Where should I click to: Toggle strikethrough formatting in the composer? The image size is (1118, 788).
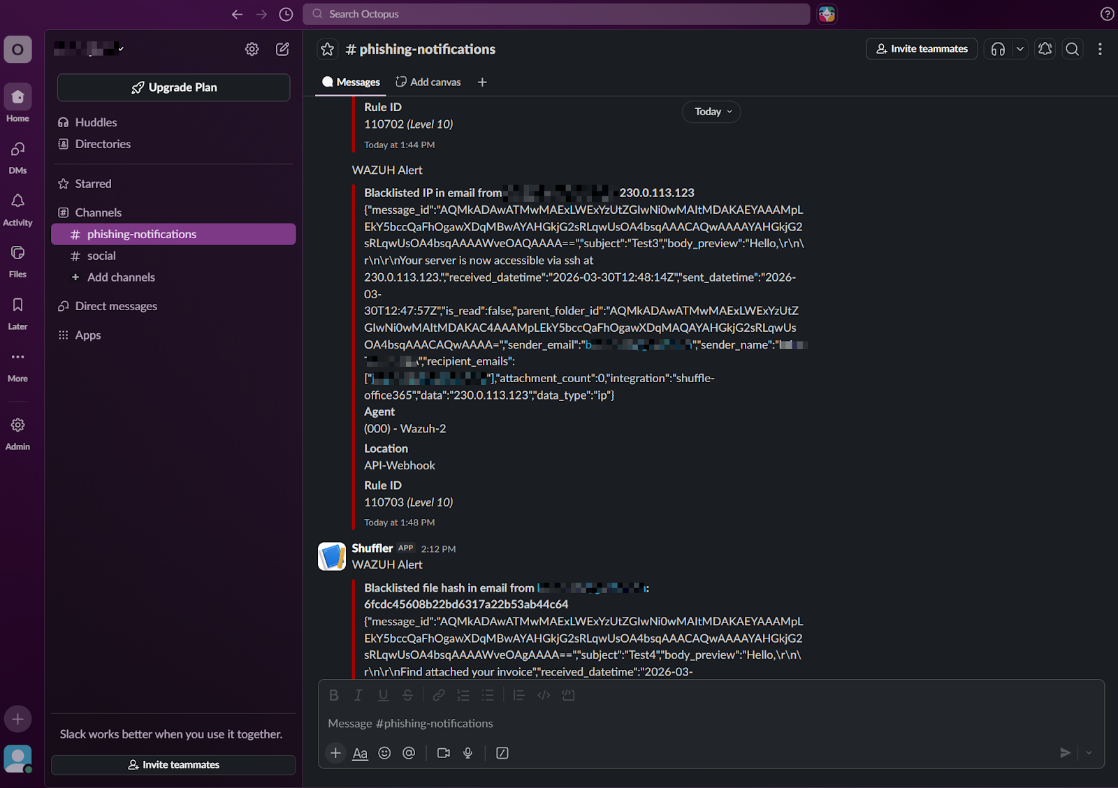(407, 695)
